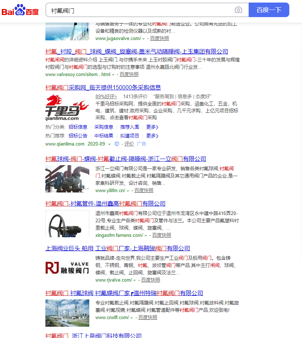
Task: Open 更多》 in the 热门分类 row
Action: click(x=151, y=127)
